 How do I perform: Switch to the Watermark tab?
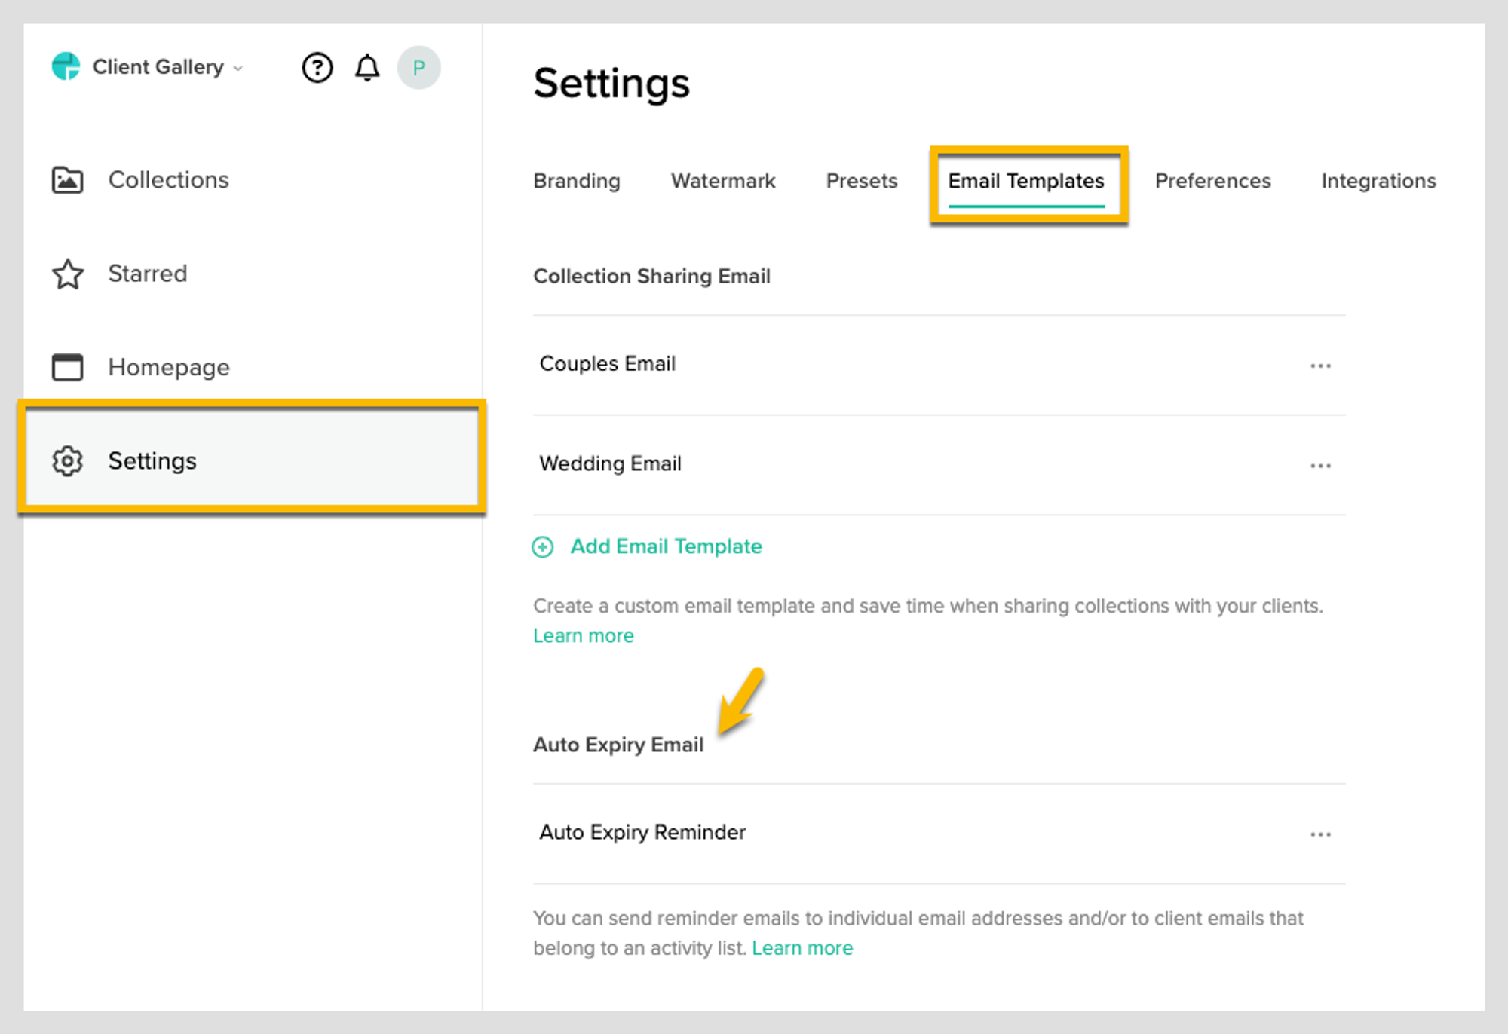[x=722, y=181]
